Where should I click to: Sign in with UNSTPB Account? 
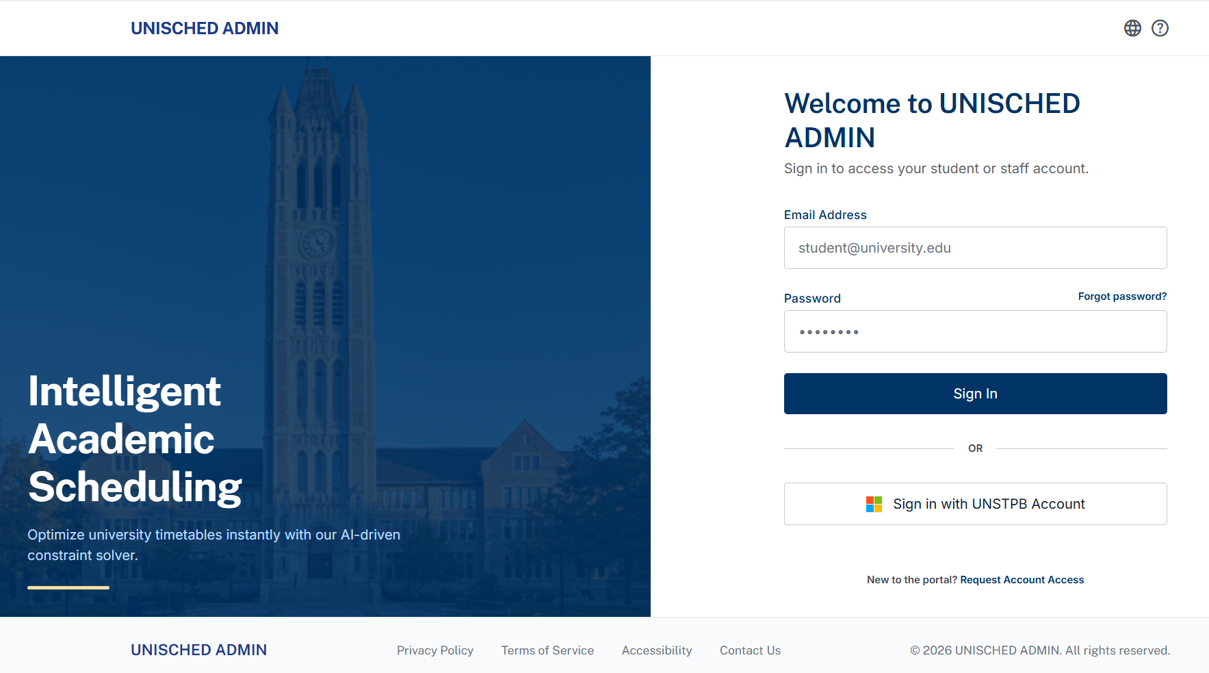coord(975,504)
